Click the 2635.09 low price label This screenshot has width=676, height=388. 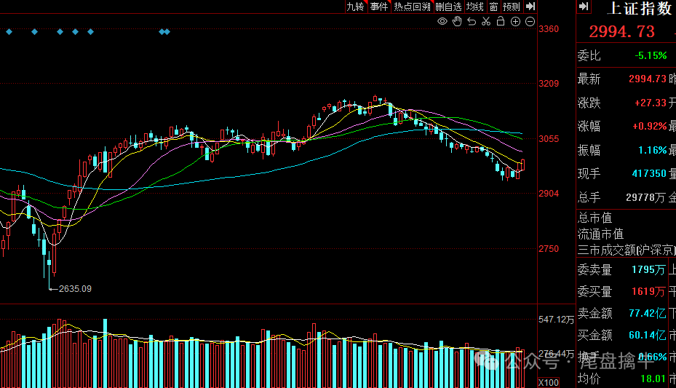[x=75, y=289]
